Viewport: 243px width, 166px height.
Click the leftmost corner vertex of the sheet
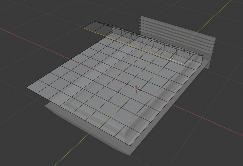pos(26,88)
